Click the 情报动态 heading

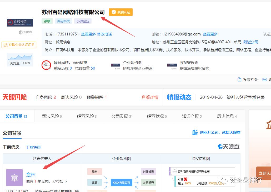pyautogui.click(x=179, y=97)
